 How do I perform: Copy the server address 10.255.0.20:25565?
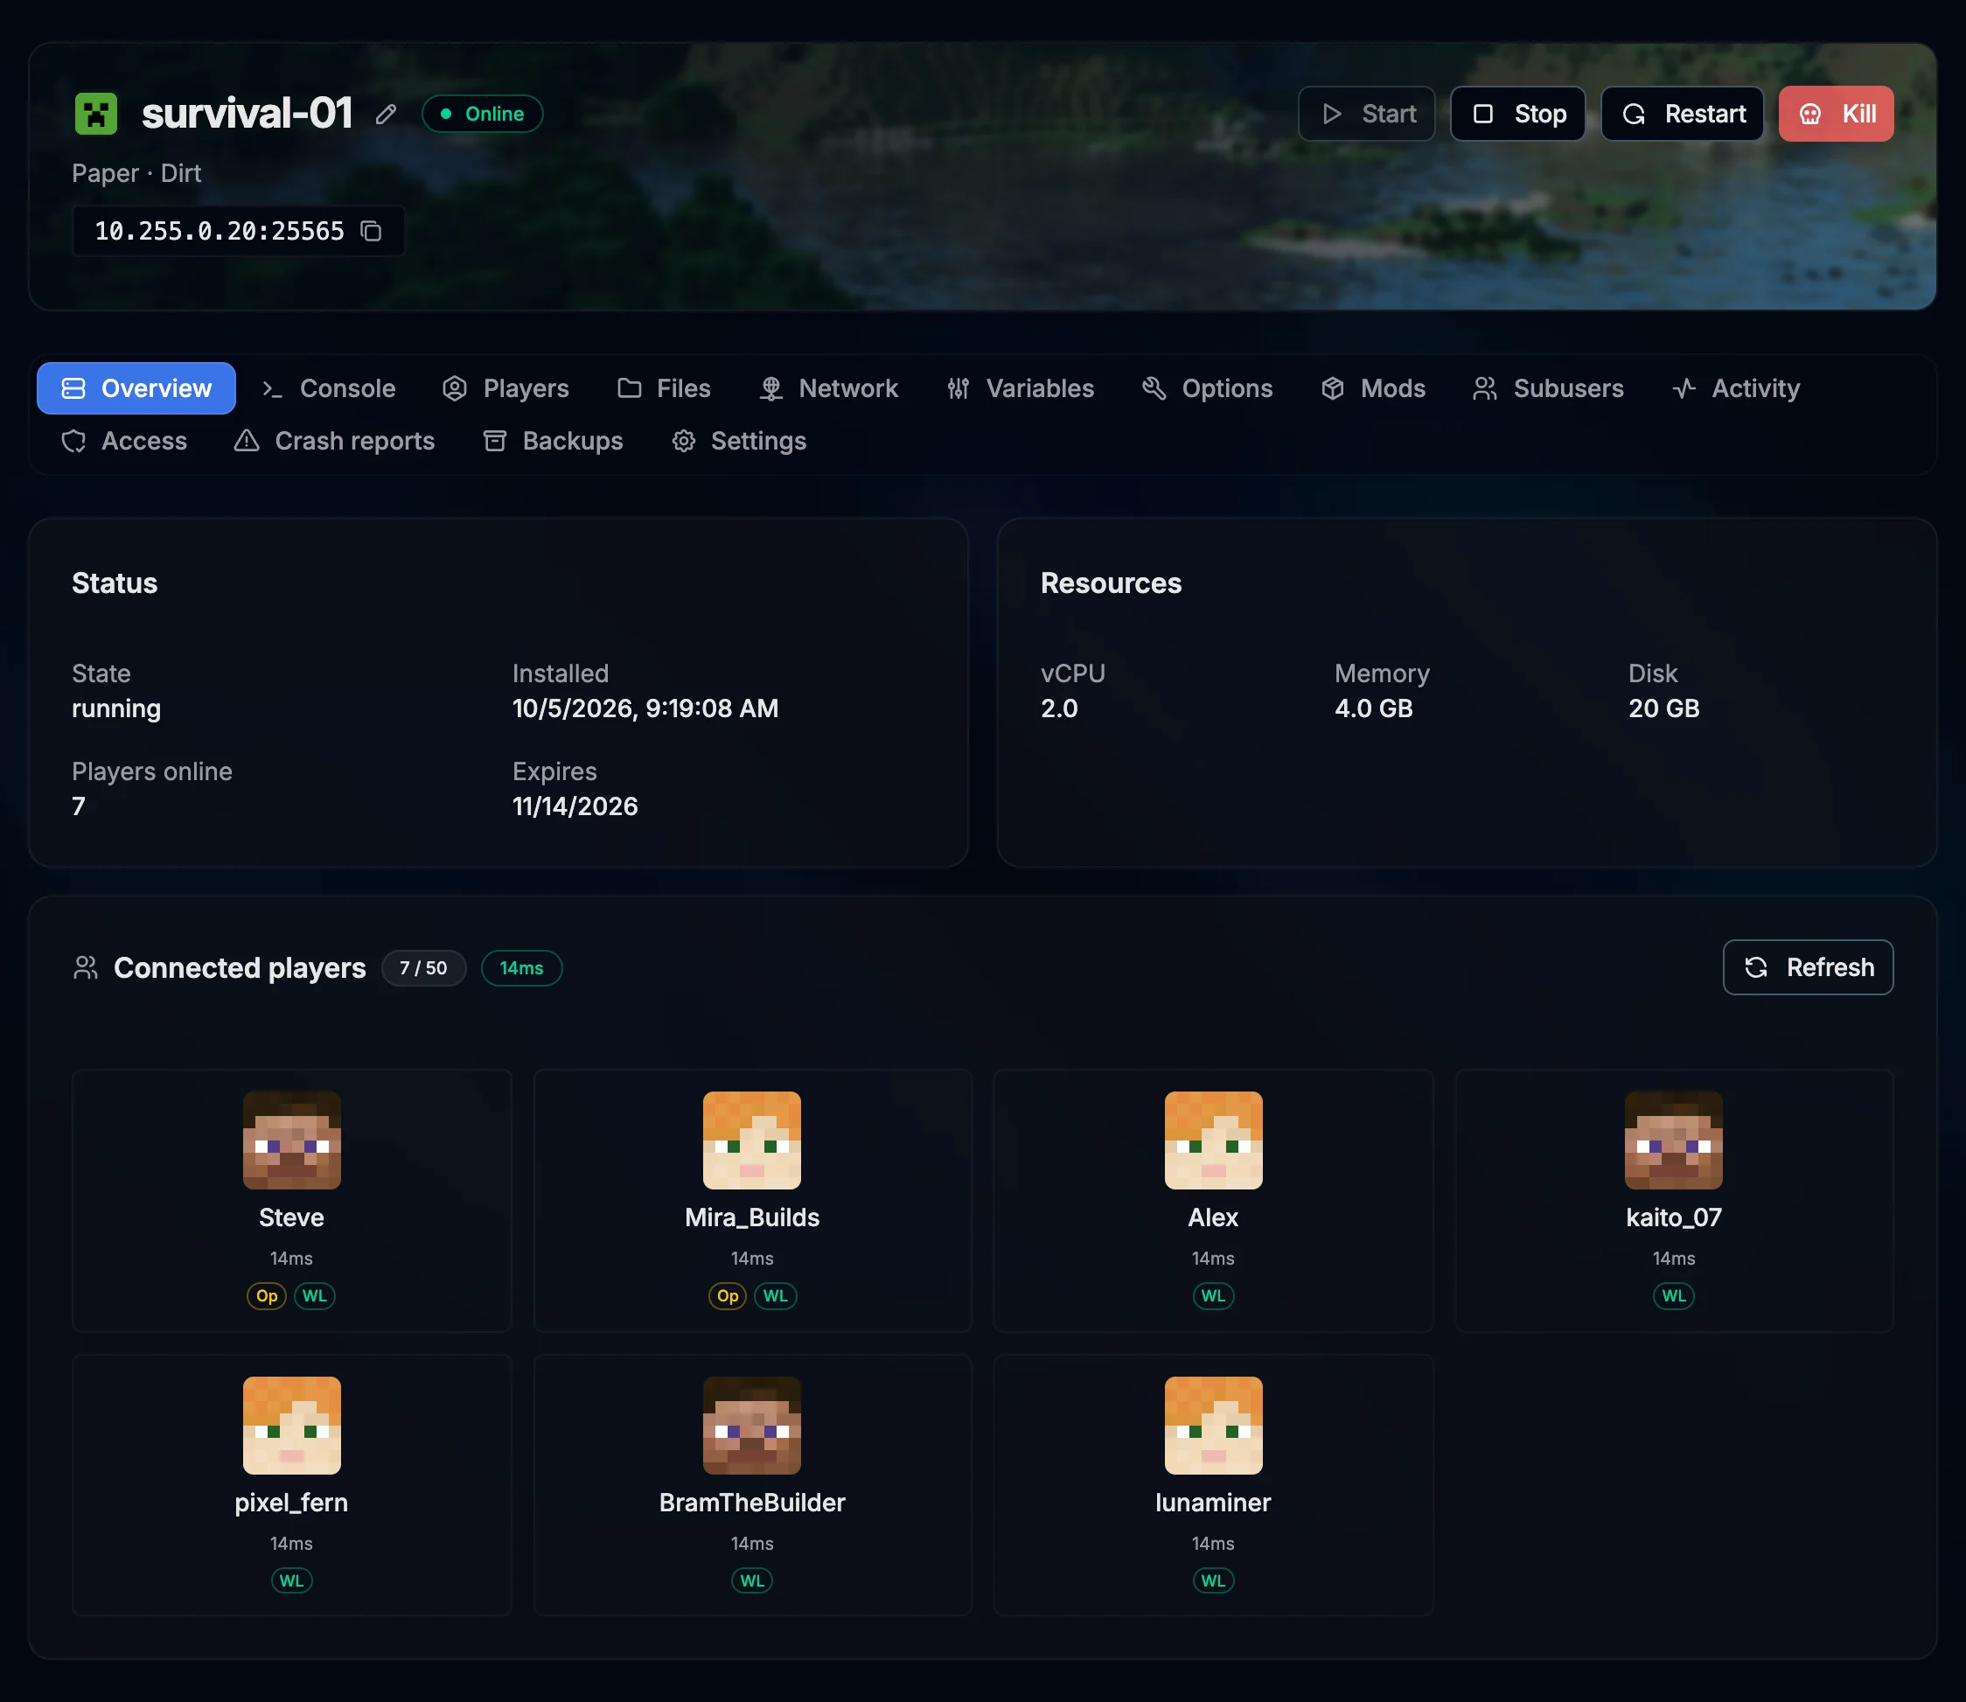point(372,231)
